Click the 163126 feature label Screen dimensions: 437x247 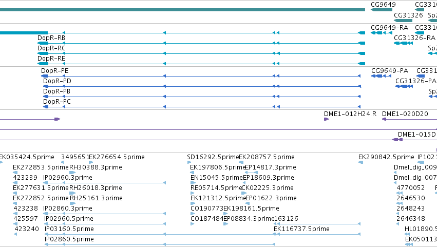[x=286, y=219]
